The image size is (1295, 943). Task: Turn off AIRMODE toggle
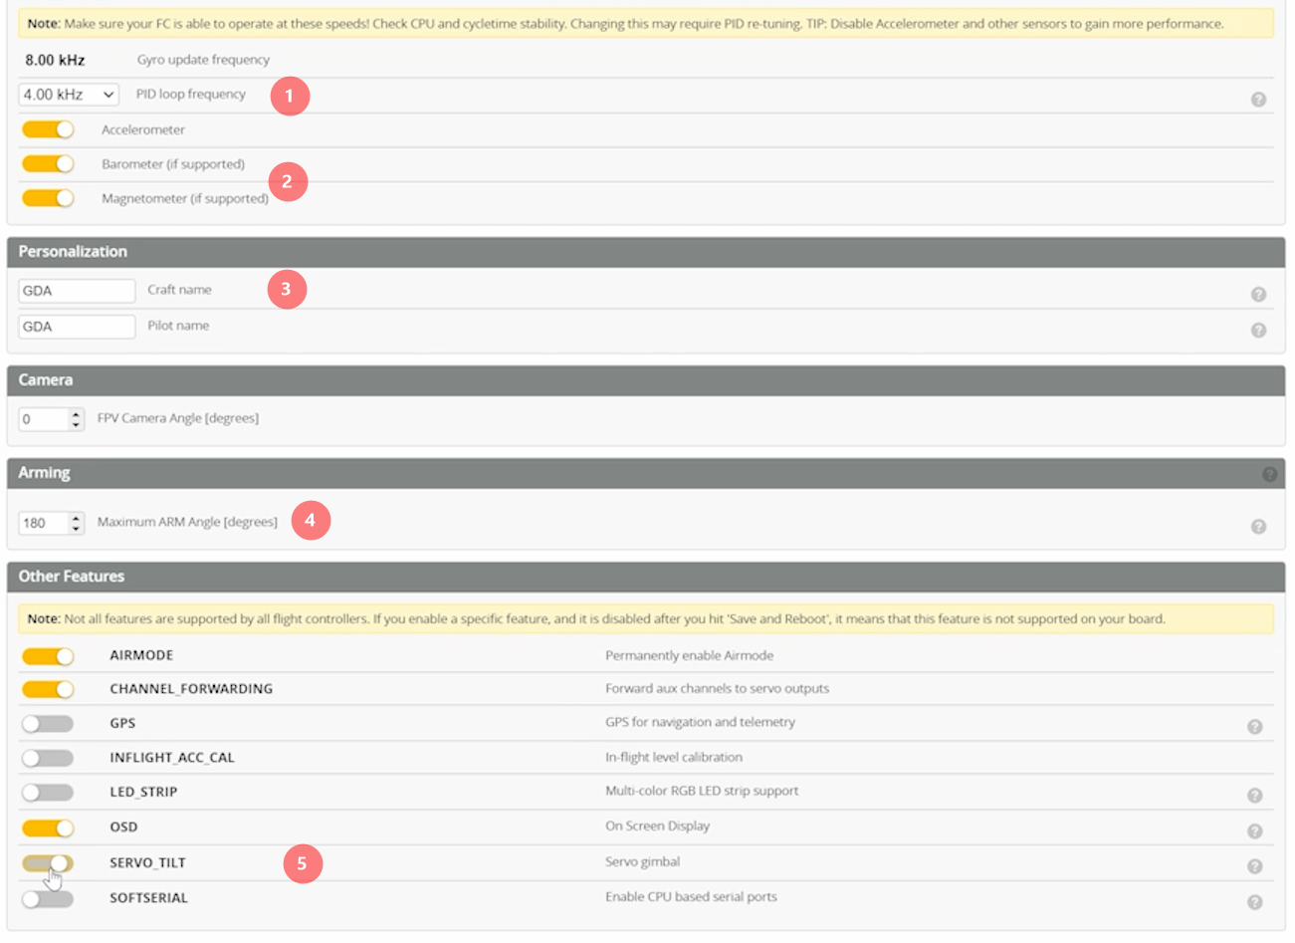coord(48,656)
